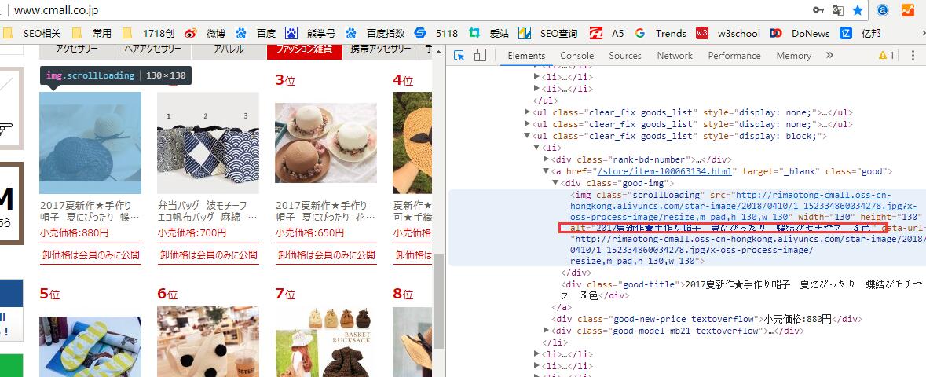
Task: Click the 小売価格:700円 price text
Action: pos(192,232)
